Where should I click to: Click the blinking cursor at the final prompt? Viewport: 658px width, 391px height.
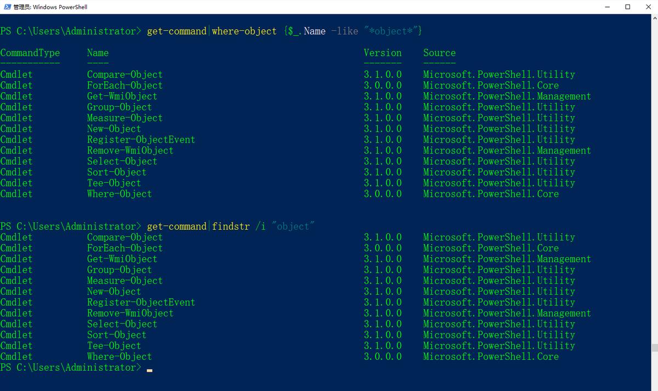click(150, 370)
